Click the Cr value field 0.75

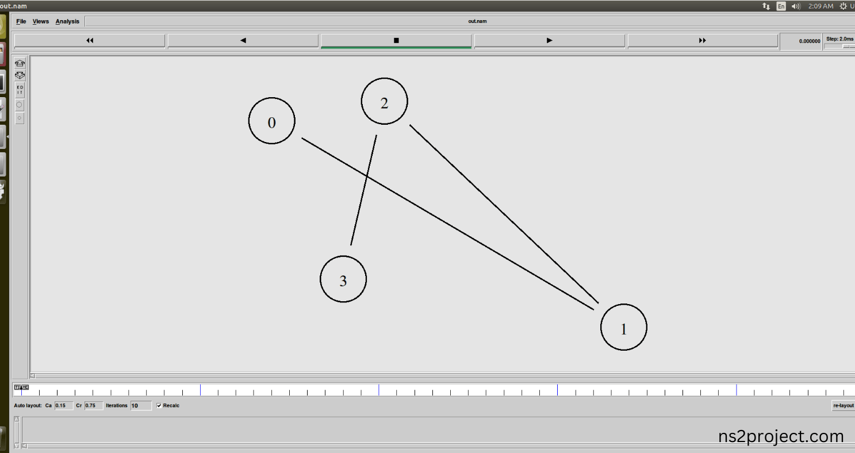tap(94, 406)
